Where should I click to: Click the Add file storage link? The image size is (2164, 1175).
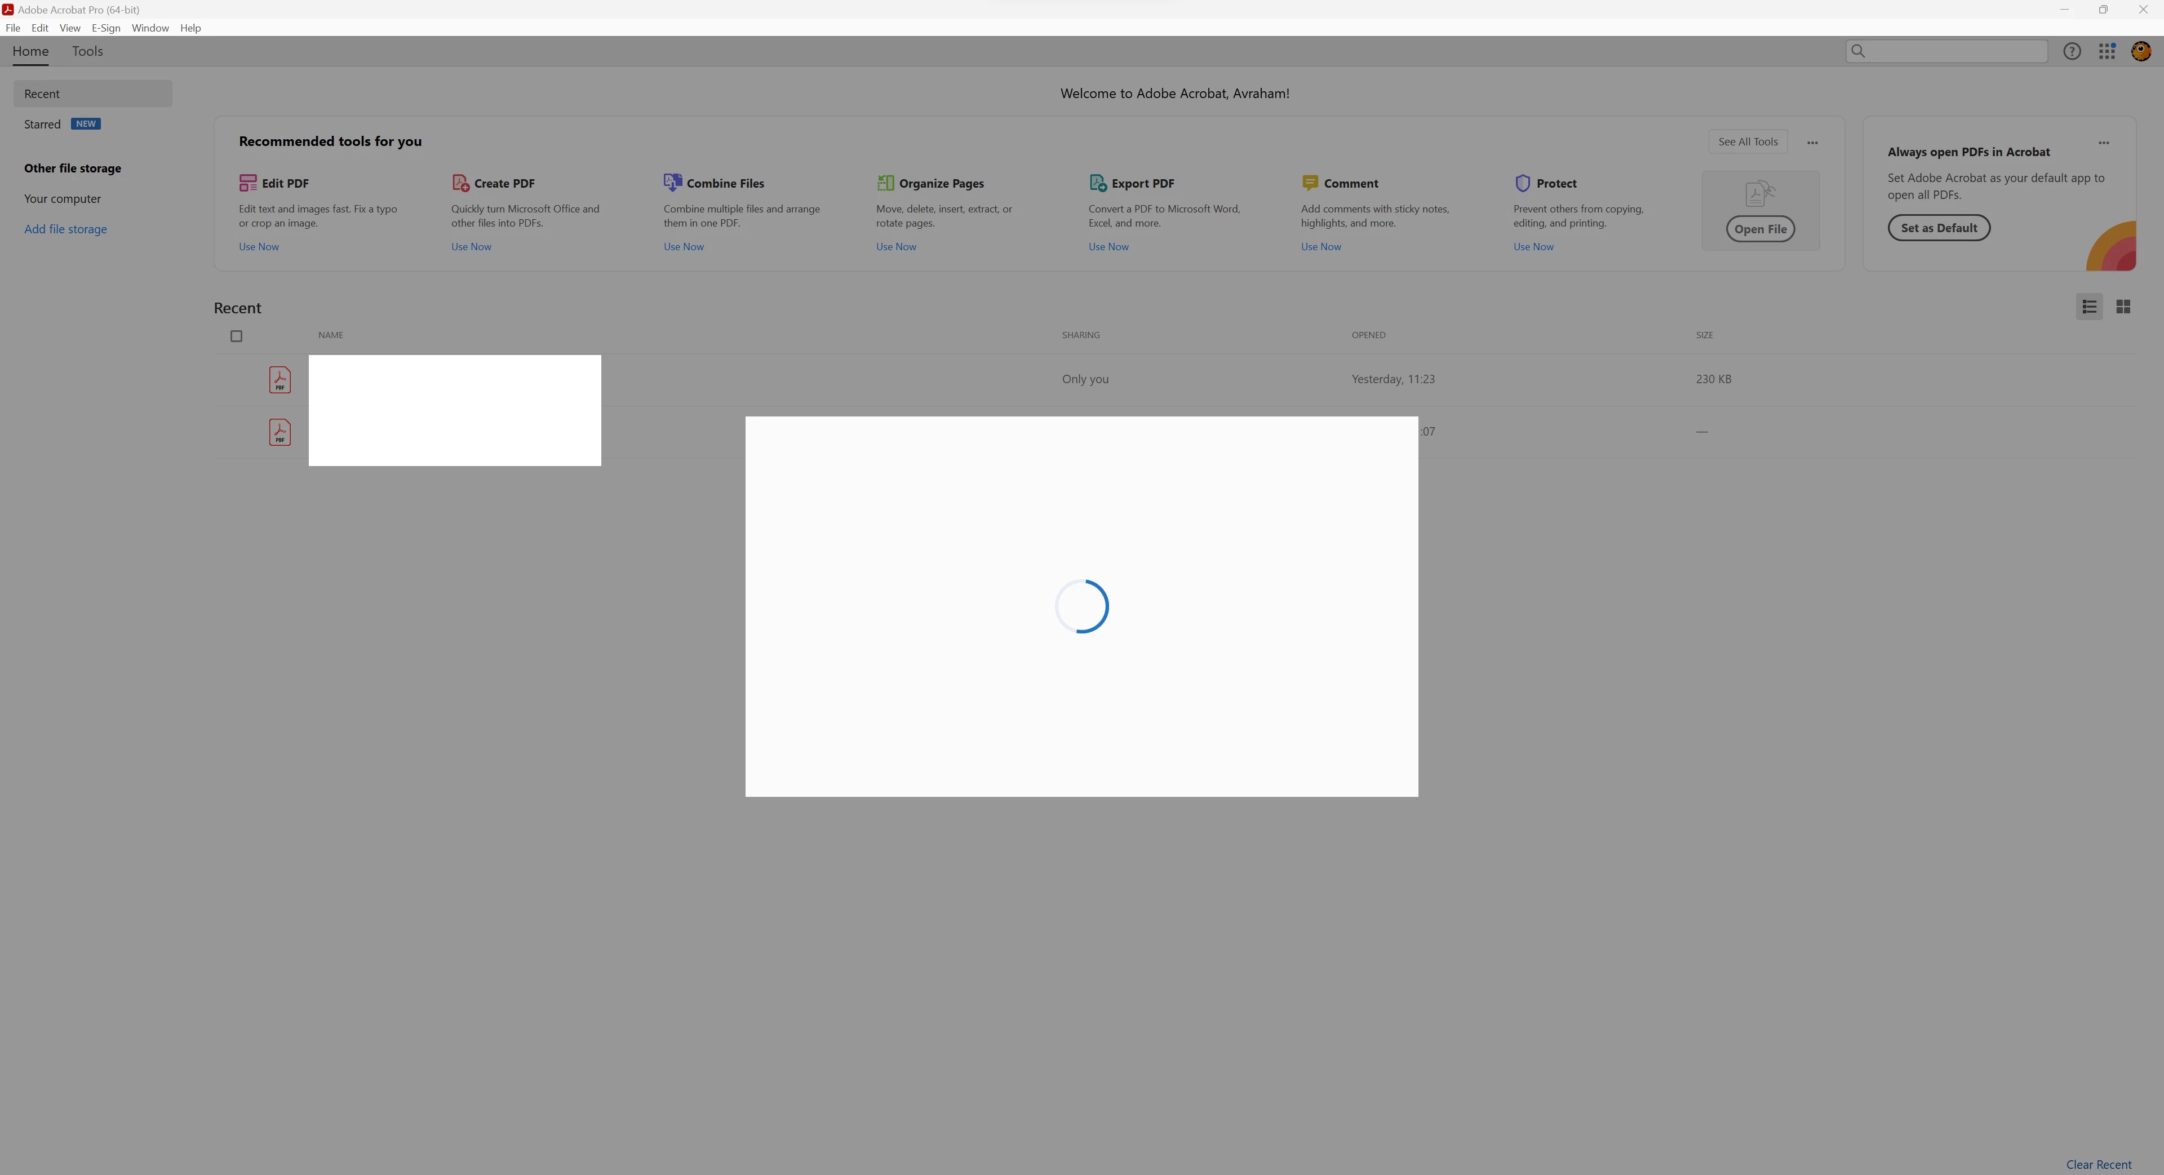click(65, 229)
